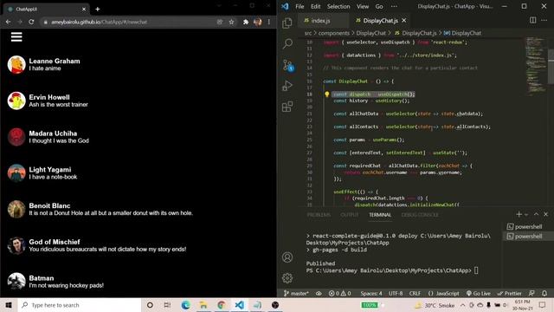Click the Chrome back arrow
The height and width of the screenshot is (312, 554).
8,22
